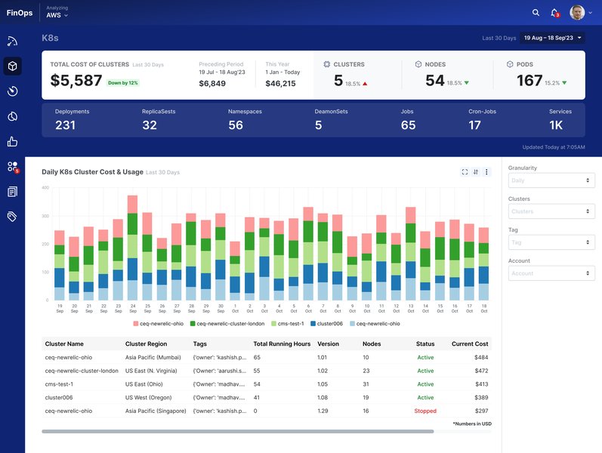Sort by Current Cost column header
Image resolution: width=602 pixels, height=453 pixels.
470,344
